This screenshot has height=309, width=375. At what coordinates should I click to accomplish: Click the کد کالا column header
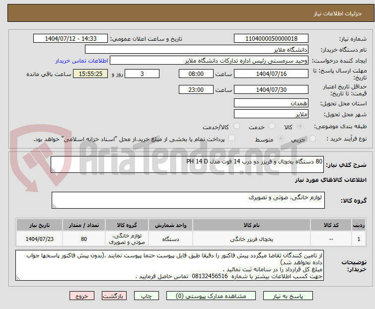point(331,225)
